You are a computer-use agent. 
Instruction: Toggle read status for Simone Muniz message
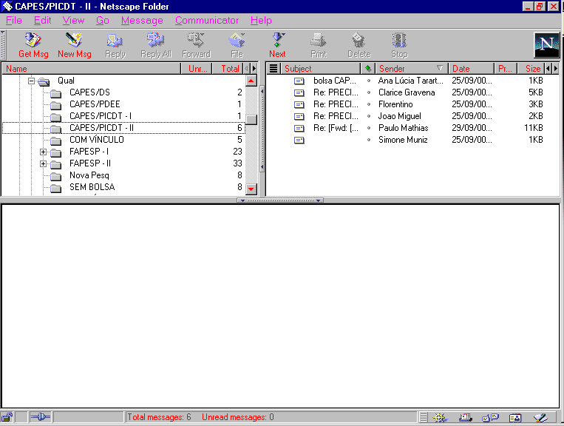pos(369,140)
